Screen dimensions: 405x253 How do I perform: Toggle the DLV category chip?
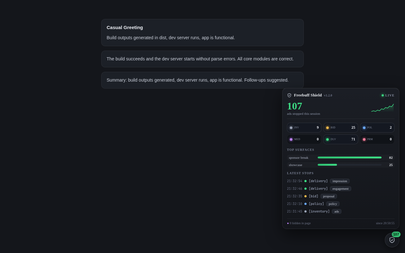point(341,139)
